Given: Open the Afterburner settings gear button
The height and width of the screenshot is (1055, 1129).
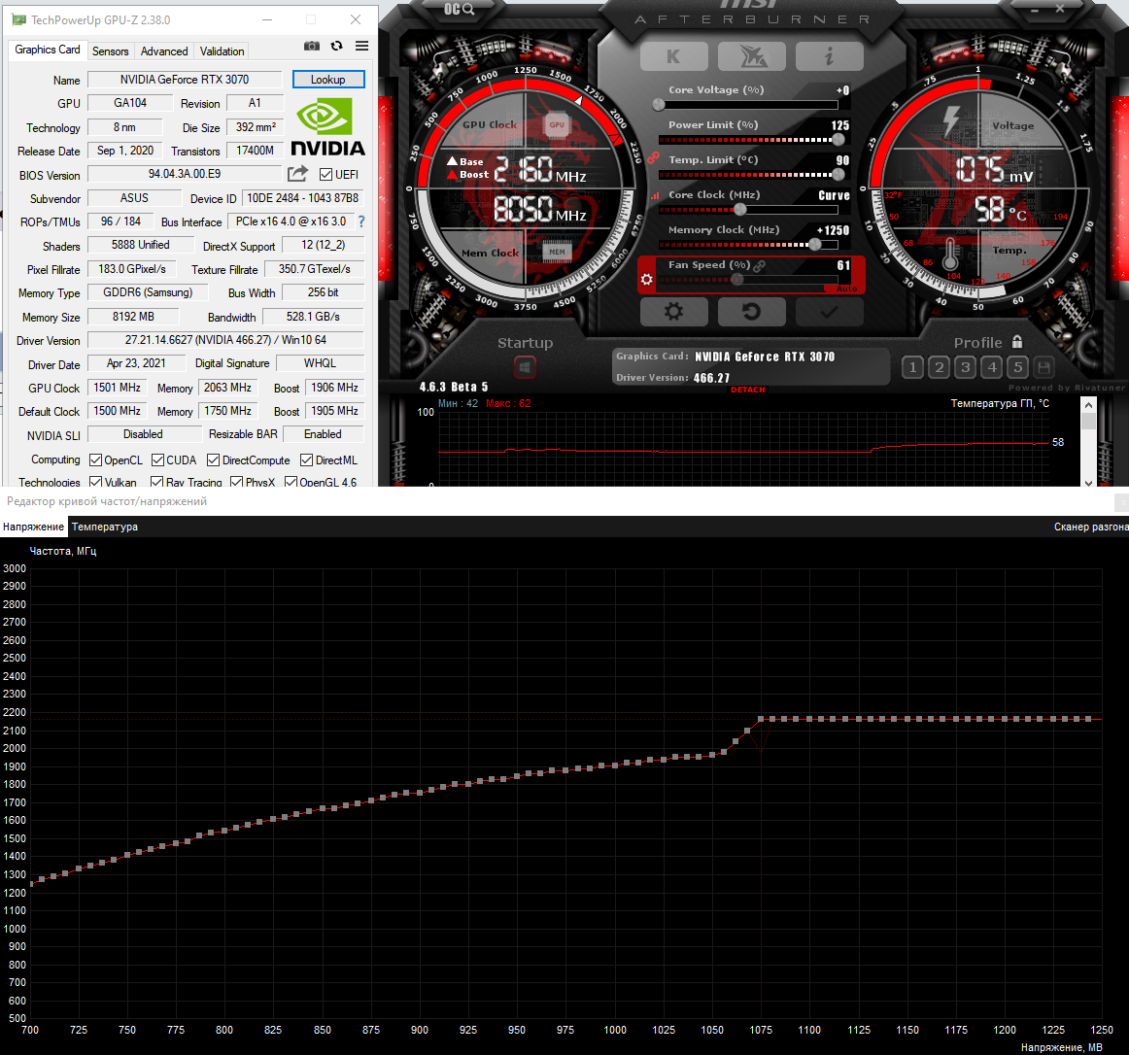Looking at the screenshot, I should tap(674, 311).
